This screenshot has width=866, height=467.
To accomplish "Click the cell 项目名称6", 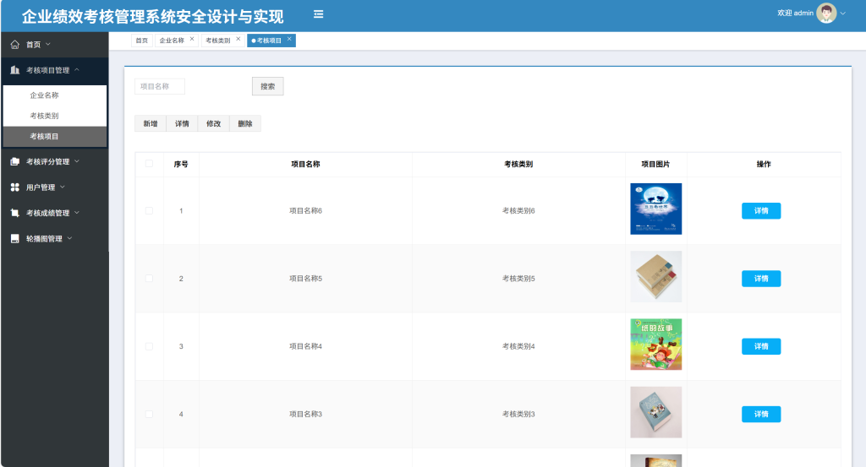I will pos(305,210).
